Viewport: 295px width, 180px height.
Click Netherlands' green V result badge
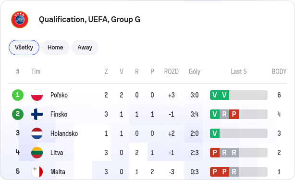[215, 133]
